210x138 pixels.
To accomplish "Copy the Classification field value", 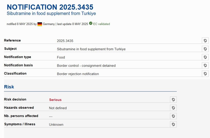I will click(205, 74).
